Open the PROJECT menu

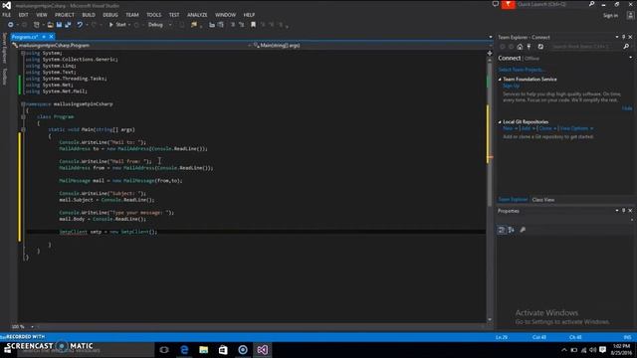click(x=65, y=15)
